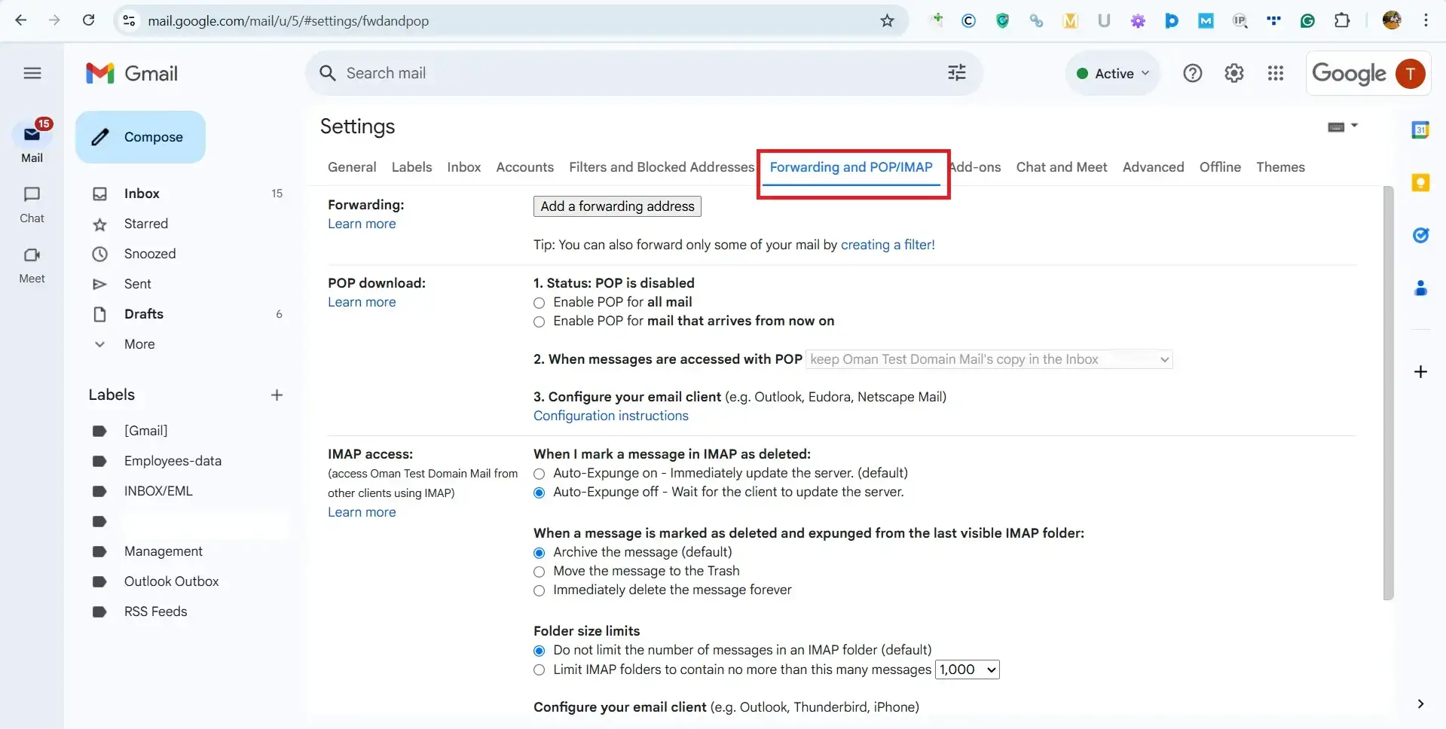Open the Gmail help menu
Screen dimensions: 1446x729
pyautogui.click(x=1193, y=72)
